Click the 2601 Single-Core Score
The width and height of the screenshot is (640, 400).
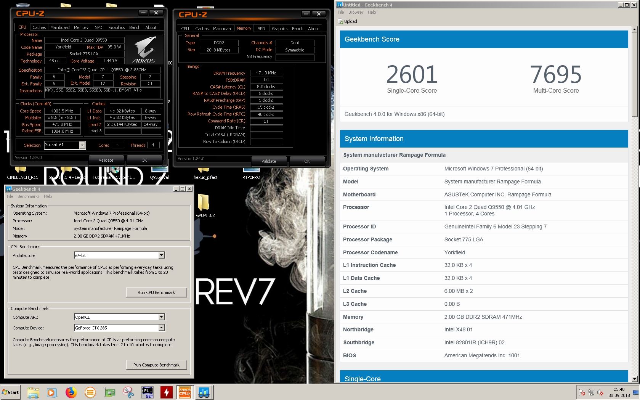pyautogui.click(x=412, y=74)
